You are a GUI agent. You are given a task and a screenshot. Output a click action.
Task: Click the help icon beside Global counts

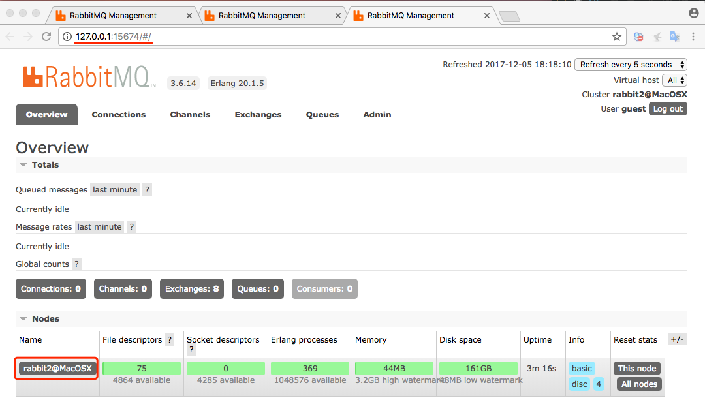pos(76,264)
